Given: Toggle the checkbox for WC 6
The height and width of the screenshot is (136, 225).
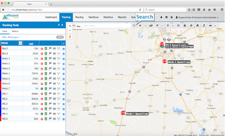Looking at the screenshot, I should pos(63,119).
